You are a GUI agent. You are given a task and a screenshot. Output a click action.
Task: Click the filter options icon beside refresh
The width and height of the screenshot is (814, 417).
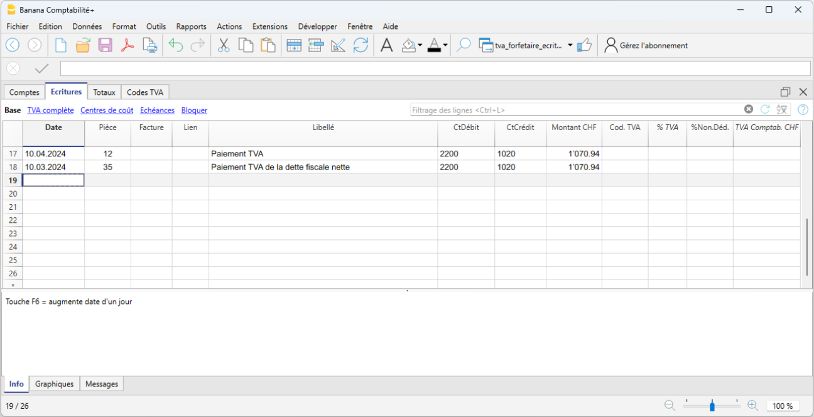click(x=782, y=109)
